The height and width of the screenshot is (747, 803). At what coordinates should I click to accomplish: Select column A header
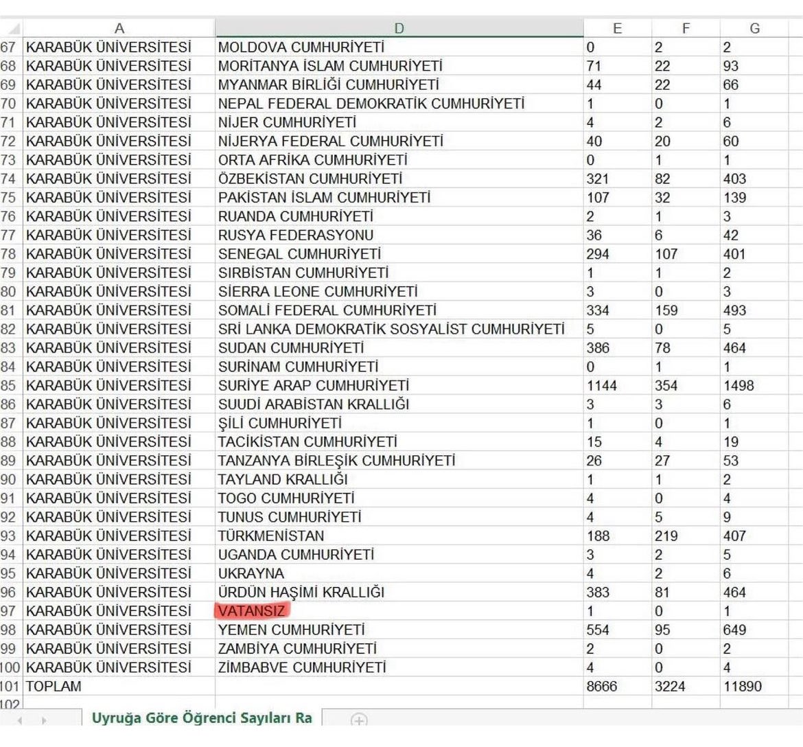click(119, 28)
